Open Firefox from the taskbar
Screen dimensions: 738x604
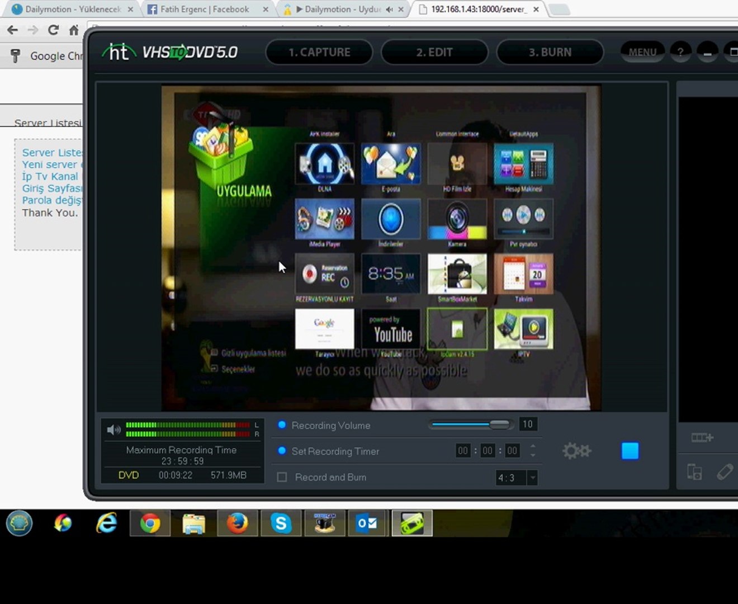237,524
